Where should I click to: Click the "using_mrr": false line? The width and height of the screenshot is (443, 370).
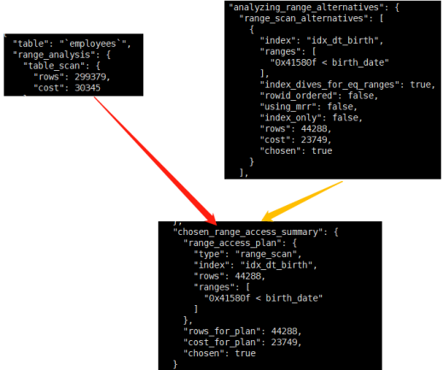tap(308, 107)
